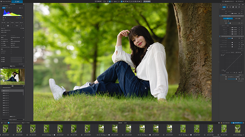Select Spot Weighted mode in Smart Lighting
245x137 pixels.
tap(238, 18)
